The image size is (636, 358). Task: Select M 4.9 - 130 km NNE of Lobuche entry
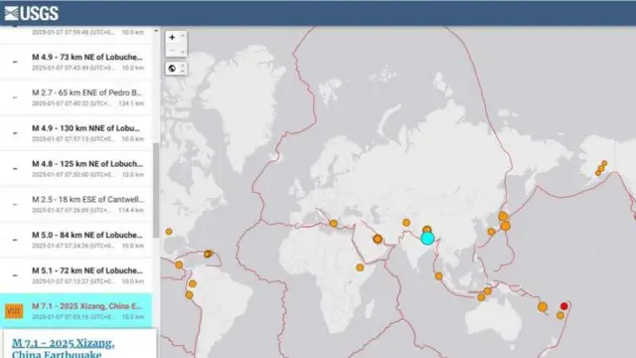click(x=77, y=133)
